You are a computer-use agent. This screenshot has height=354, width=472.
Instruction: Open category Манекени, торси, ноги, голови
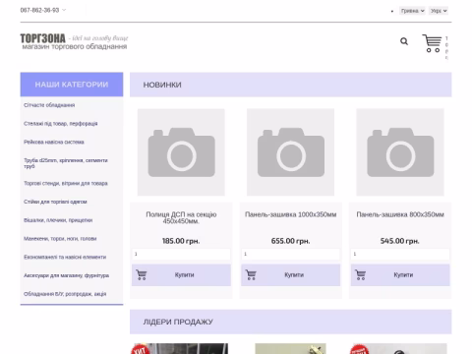click(60, 239)
